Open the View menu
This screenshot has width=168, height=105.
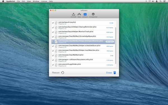pos(29,1)
